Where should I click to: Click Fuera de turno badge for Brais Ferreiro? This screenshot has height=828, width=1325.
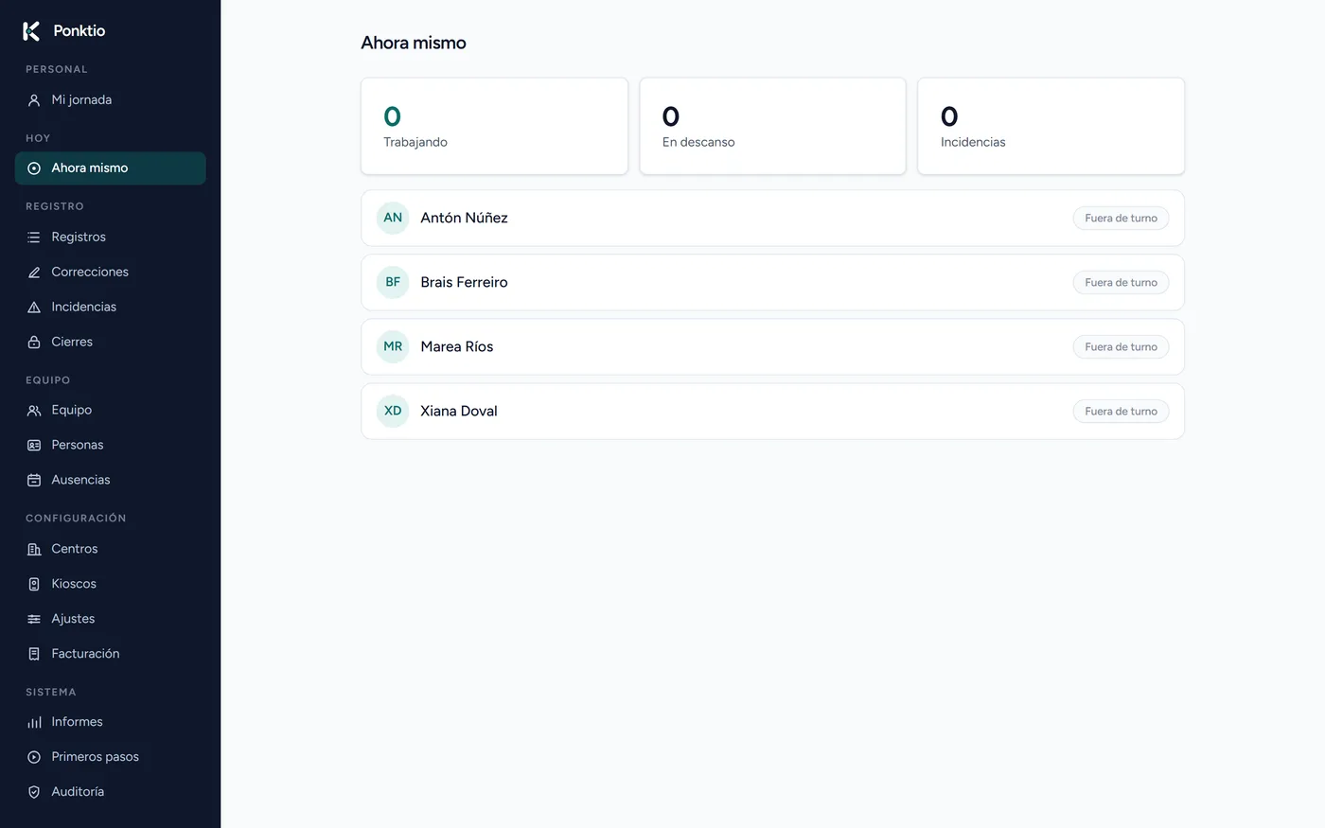(x=1121, y=283)
